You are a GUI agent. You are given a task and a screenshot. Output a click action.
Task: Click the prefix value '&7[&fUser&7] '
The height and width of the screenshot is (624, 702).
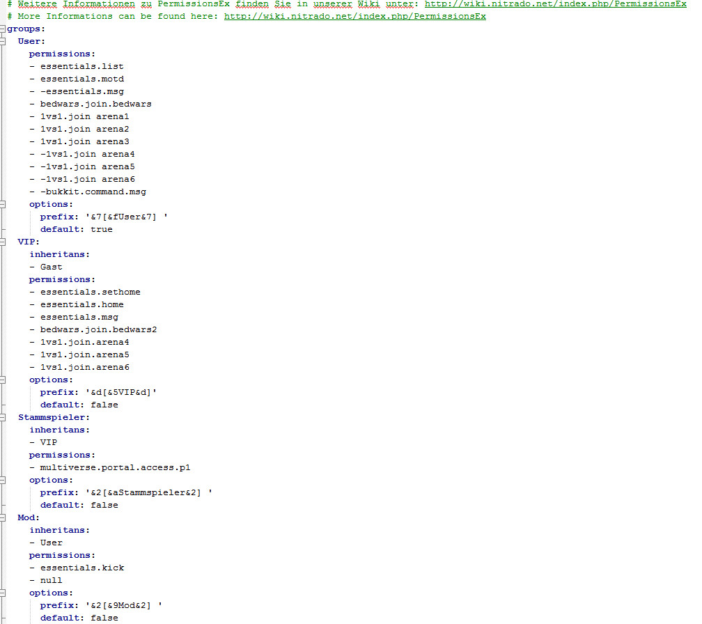click(127, 217)
